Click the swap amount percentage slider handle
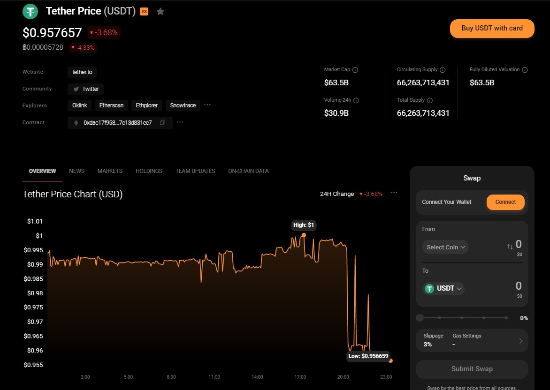 420,318
